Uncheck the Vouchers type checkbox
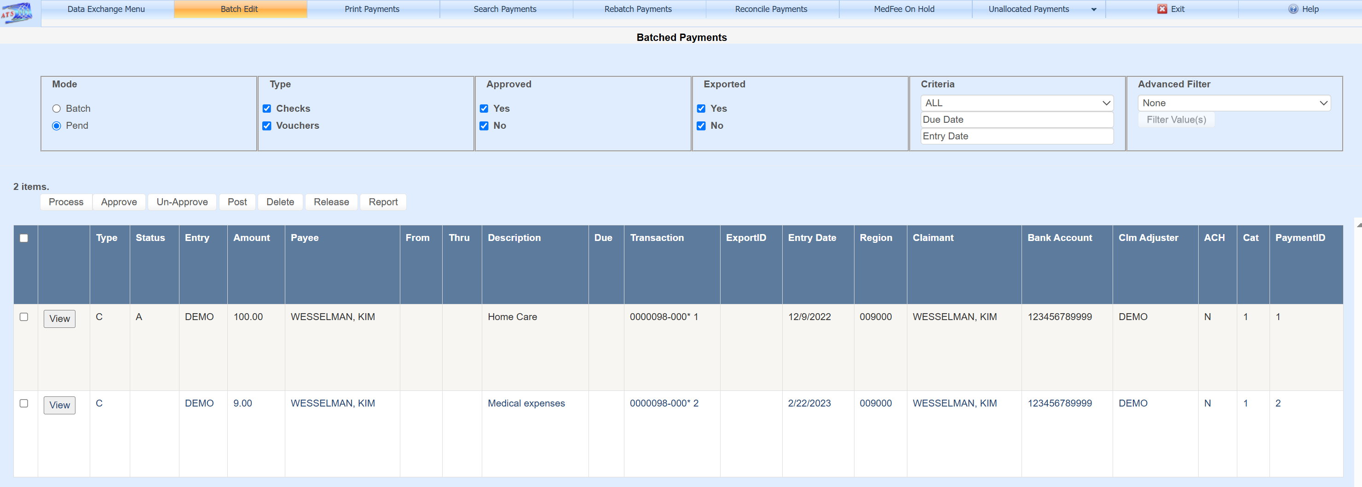The image size is (1362, 487). pyautogui.click(x=267, y=126)
